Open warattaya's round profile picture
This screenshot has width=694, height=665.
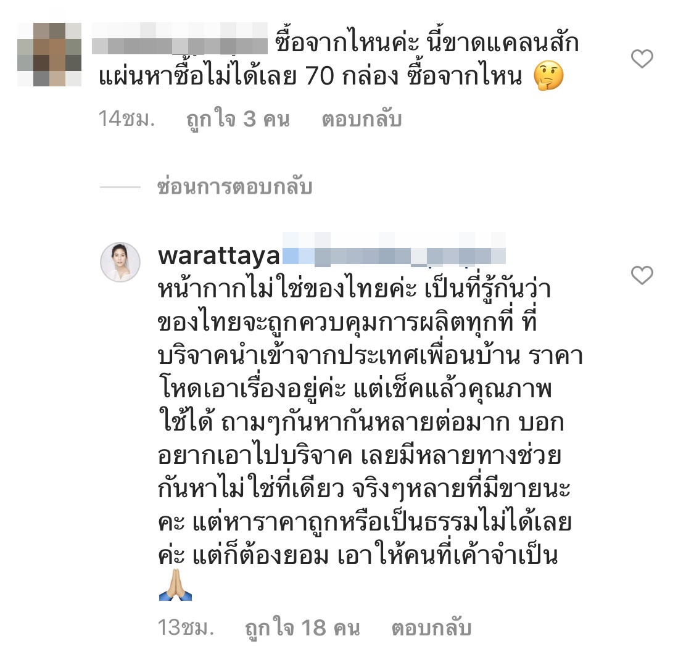coord(120,262)
